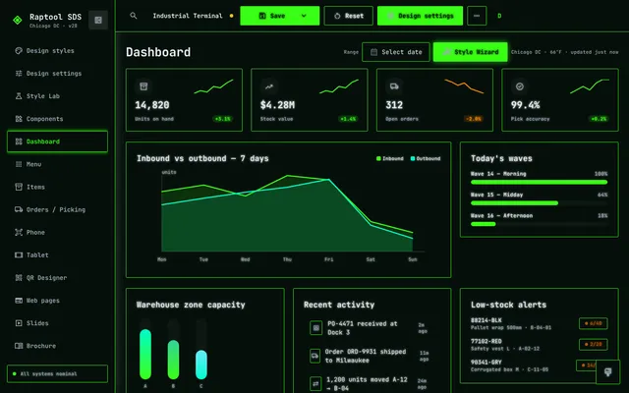Click the 14,820 units on hand value

152,105
